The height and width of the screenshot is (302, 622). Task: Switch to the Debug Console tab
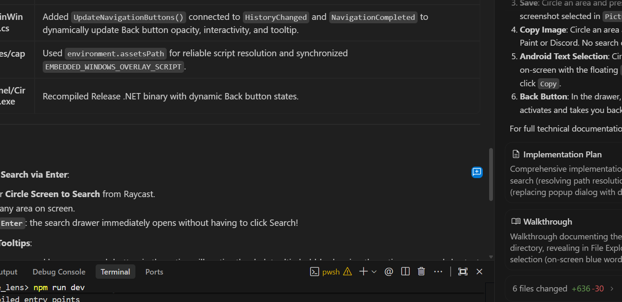coord(59,272)
